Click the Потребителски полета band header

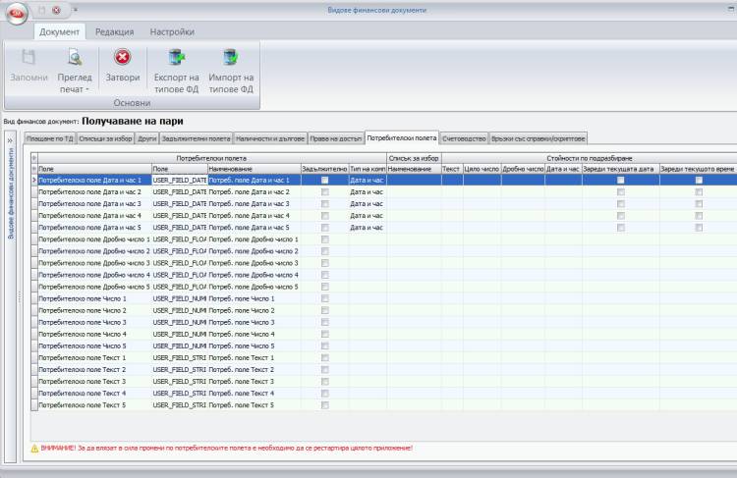(212, 158)
